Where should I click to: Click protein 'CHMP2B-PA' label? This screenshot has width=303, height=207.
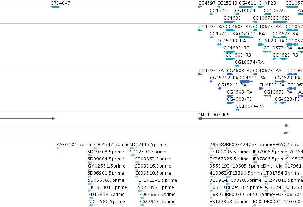point(272,85)
